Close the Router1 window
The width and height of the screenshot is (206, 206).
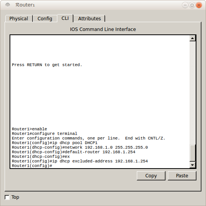(199, 5)
